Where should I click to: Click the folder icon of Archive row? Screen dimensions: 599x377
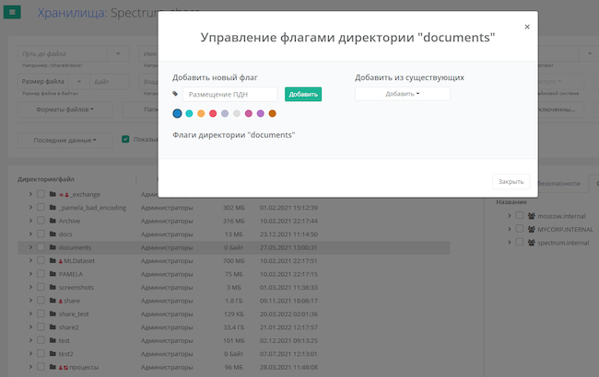53,221
